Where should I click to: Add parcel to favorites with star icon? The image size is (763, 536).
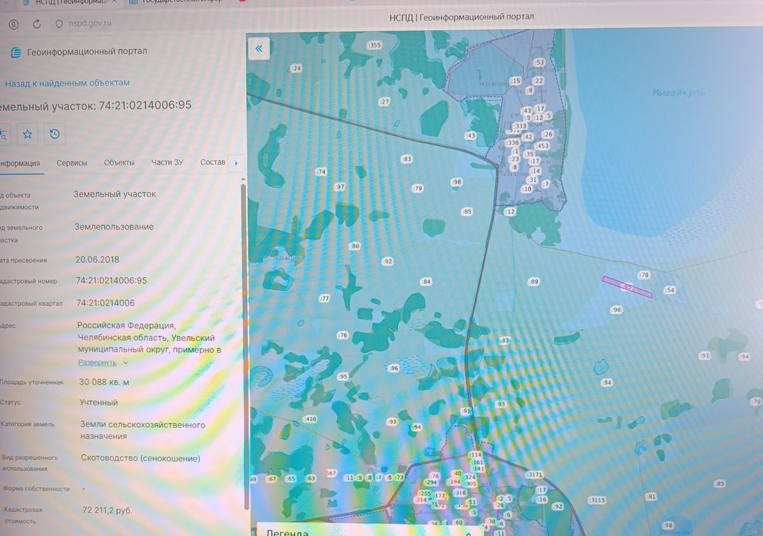point(27,134)
